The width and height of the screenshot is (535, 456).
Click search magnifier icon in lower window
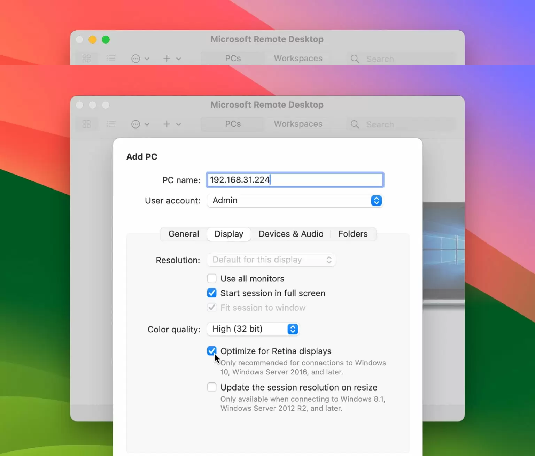tap(355, 124)
